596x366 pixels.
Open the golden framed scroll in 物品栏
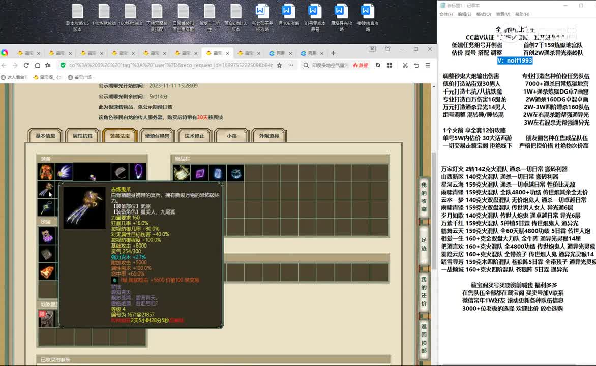click(182, 173)
